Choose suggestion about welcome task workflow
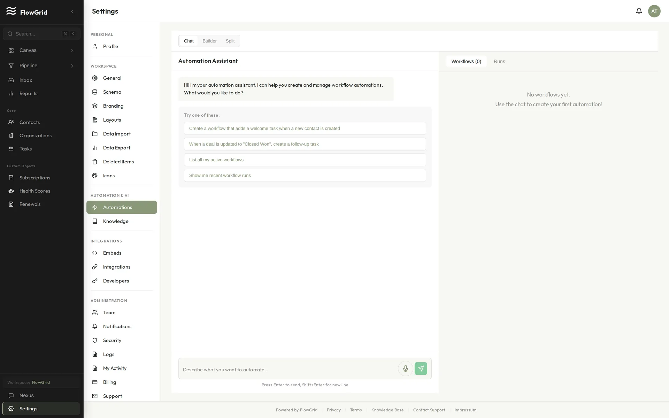Viewport: 669px width, 418px height. pos(305,128)
